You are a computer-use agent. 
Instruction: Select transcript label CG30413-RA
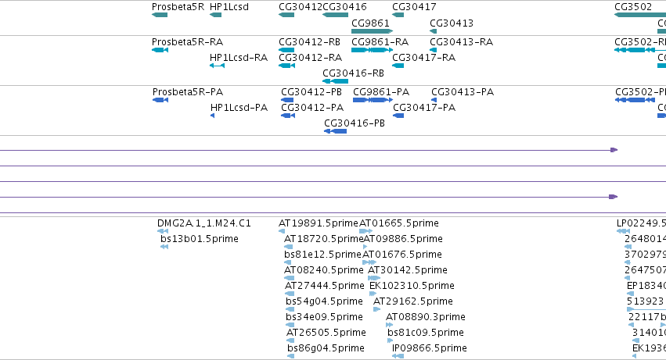[461, 42]
